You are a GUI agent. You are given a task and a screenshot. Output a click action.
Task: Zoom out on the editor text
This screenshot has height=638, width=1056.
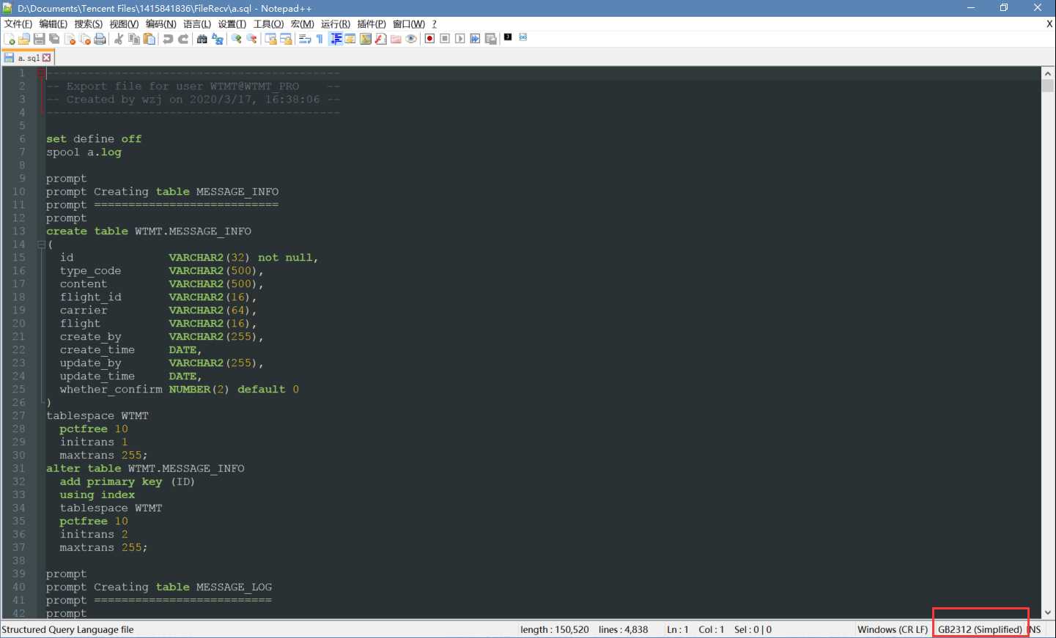[251, 39]
